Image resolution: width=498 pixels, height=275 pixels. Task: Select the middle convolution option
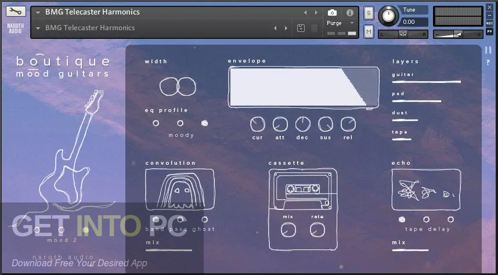tap(180, 219)
